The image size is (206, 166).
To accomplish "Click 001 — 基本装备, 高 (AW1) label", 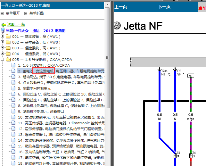I will pos(36,37).
